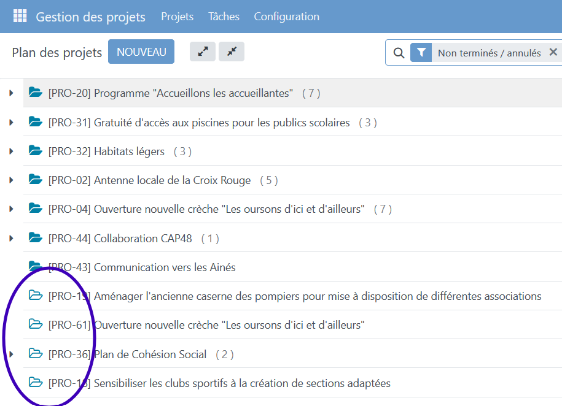562x406 pixels.
Task: Click folder icon of PRO-20 project
Action: [x=36, y=93]
